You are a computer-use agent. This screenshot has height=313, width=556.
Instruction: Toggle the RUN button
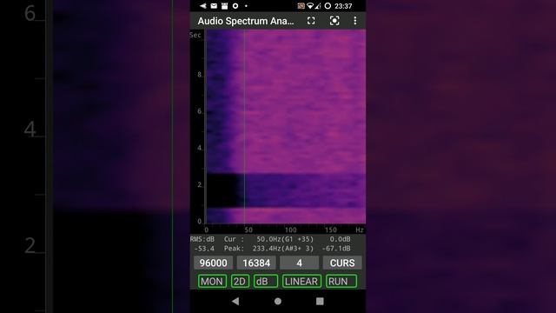pos(341,282)
